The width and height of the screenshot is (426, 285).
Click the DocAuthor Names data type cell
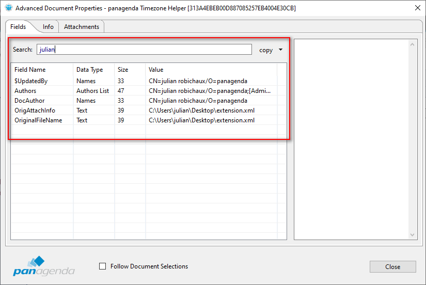tap(86, 101)
